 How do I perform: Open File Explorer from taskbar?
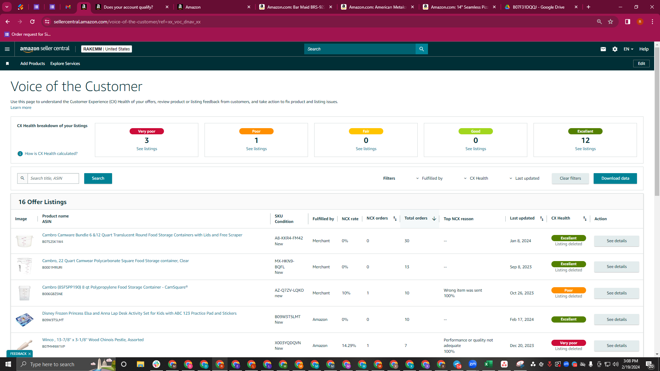[x=140, y=364]
